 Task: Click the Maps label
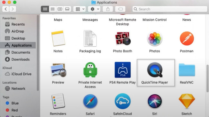point(58,20)
